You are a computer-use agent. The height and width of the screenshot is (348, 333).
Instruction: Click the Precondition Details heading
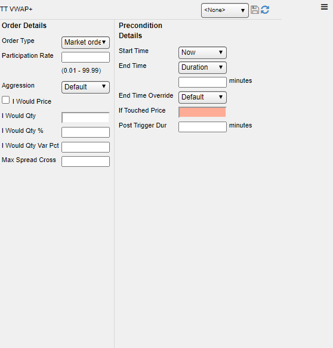[140, 30]
